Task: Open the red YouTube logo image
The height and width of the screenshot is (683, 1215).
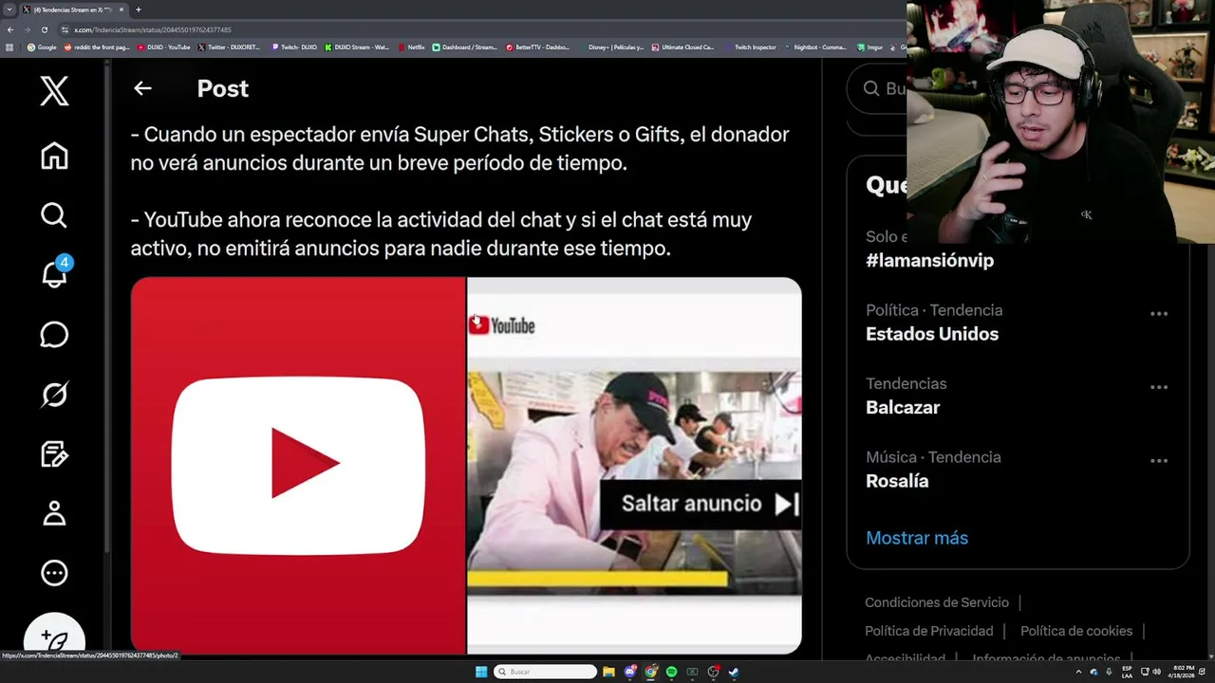Action: 298,465
